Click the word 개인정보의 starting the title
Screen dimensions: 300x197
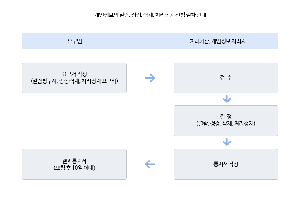(106, 15)
